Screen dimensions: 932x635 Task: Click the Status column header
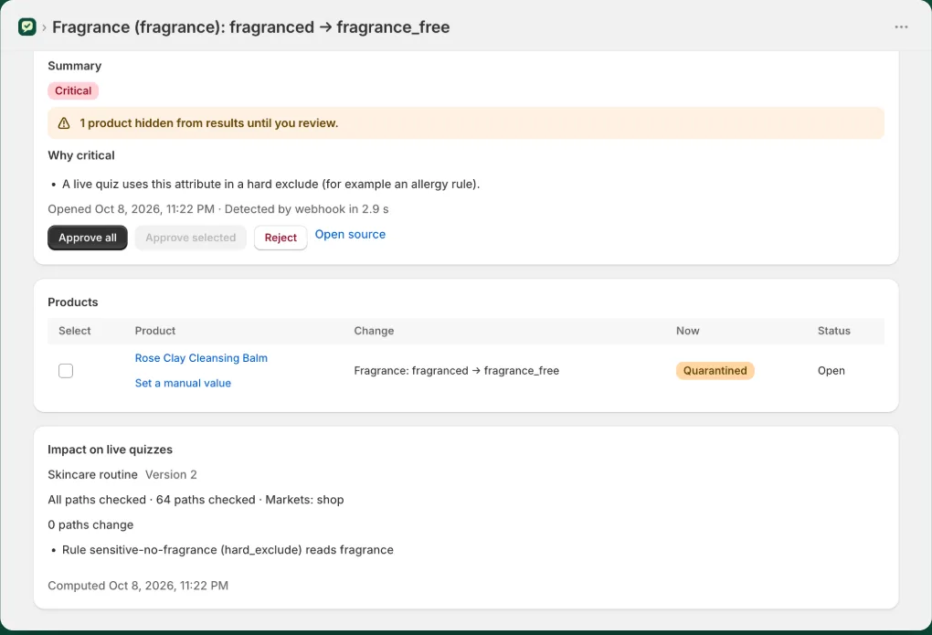[834, 331]
